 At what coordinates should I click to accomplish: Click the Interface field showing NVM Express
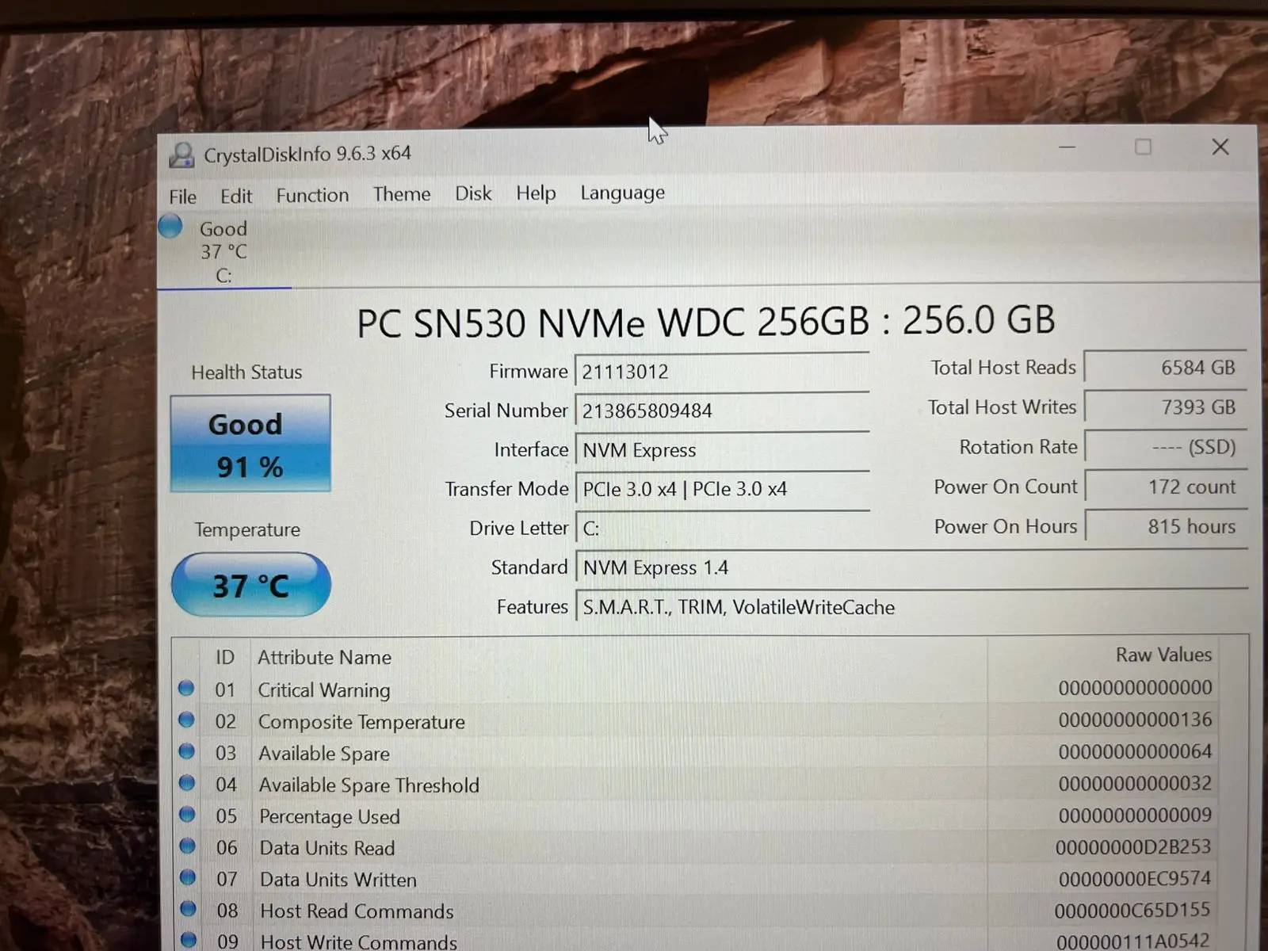[722, 449]
